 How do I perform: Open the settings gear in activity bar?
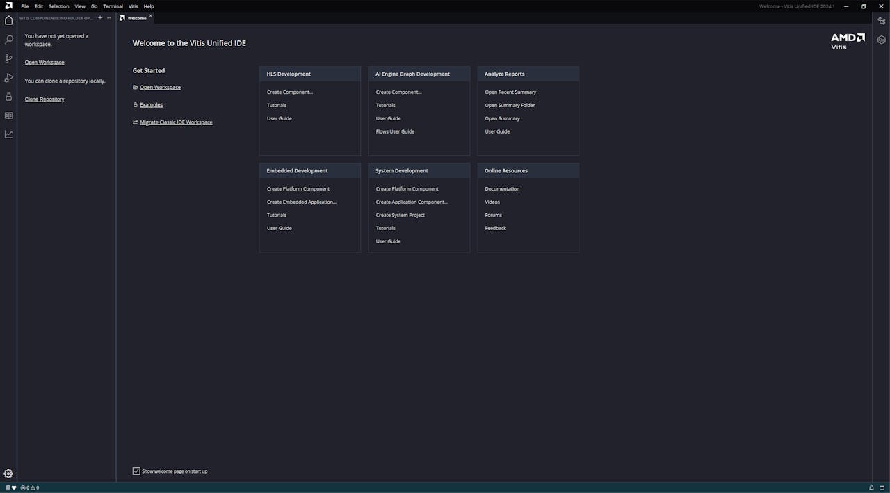click(x=8, y=474)
